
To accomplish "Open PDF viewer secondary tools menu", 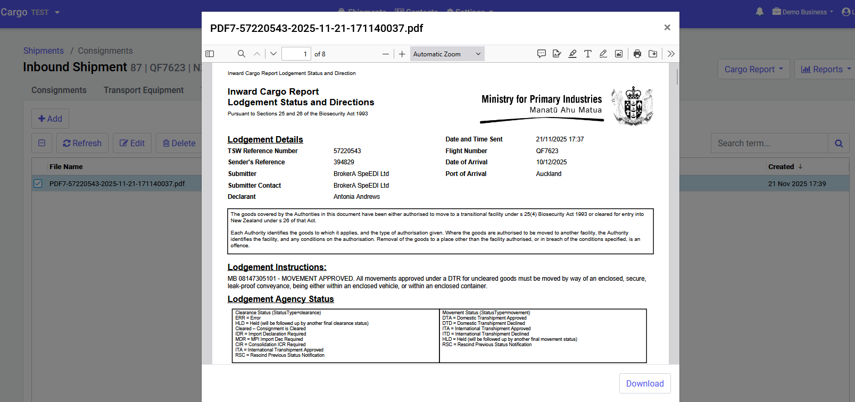I will (x=671, y=54).
